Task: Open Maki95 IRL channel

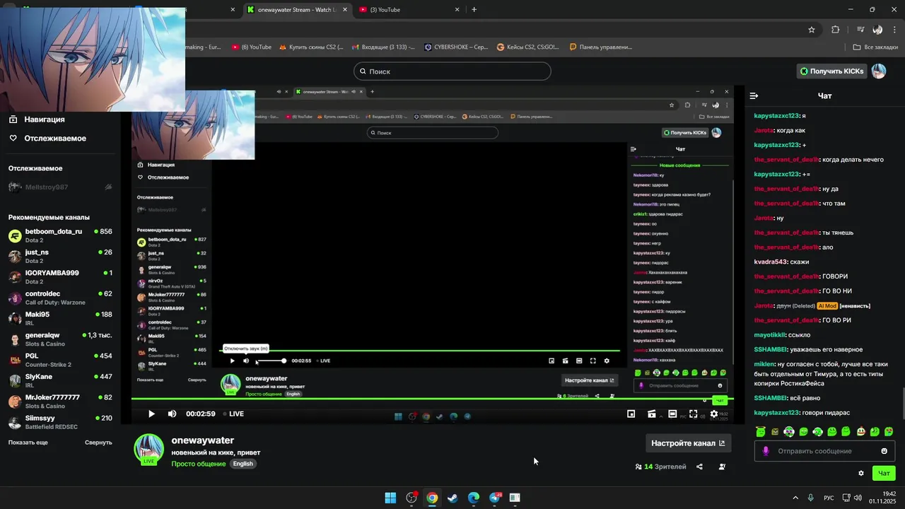Action: 60,318
